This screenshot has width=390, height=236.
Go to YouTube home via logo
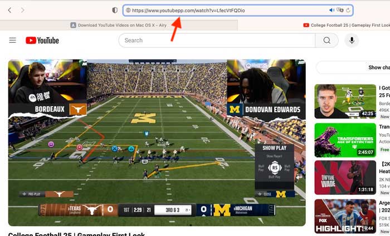coord(42,40)
